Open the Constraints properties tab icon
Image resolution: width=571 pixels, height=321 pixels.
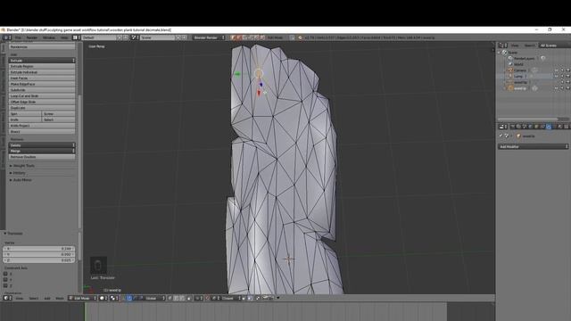(x=542, y=127)
